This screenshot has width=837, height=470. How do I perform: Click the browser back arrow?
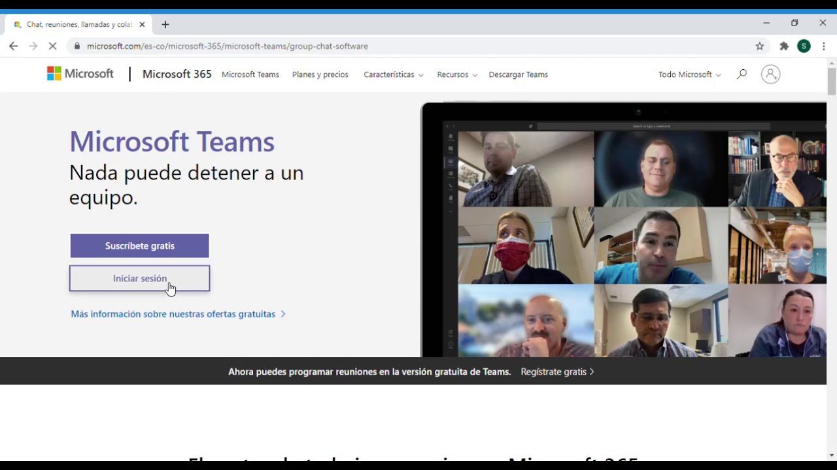pos(14,46)
